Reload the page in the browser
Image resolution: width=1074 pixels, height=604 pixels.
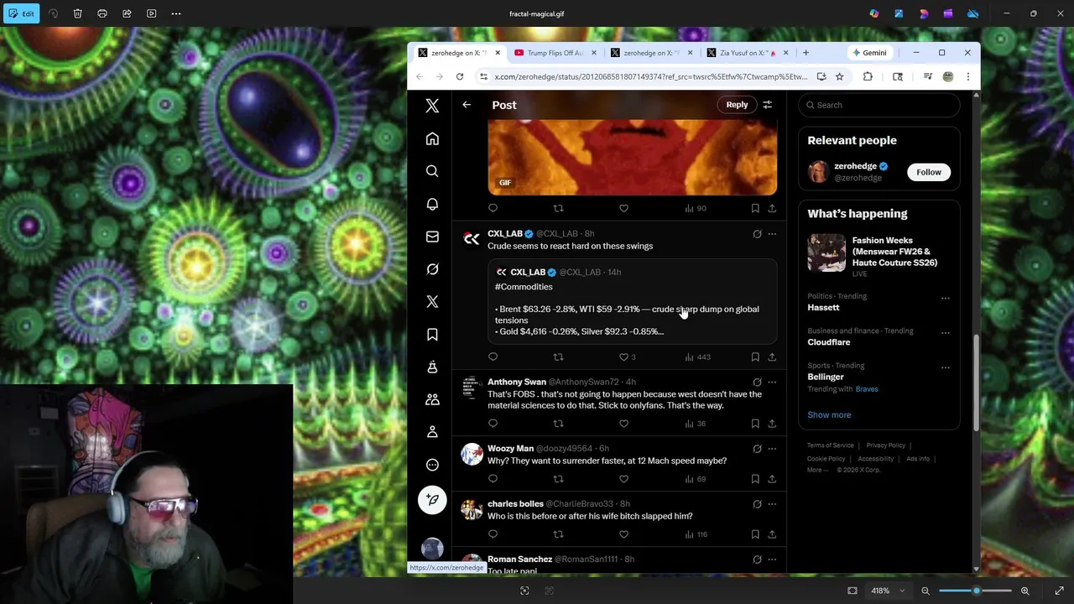pyautogui.click(x=460, y=76)
